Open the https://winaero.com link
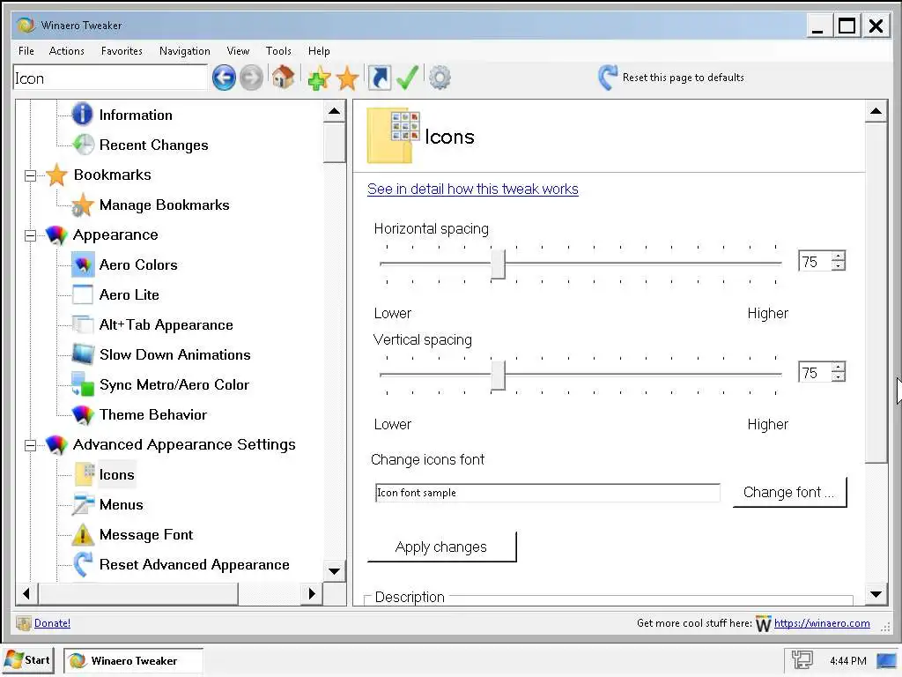Image resolution: width=902 pixels, height=677 pixels. pyautogui.click(x=822, y=623)
